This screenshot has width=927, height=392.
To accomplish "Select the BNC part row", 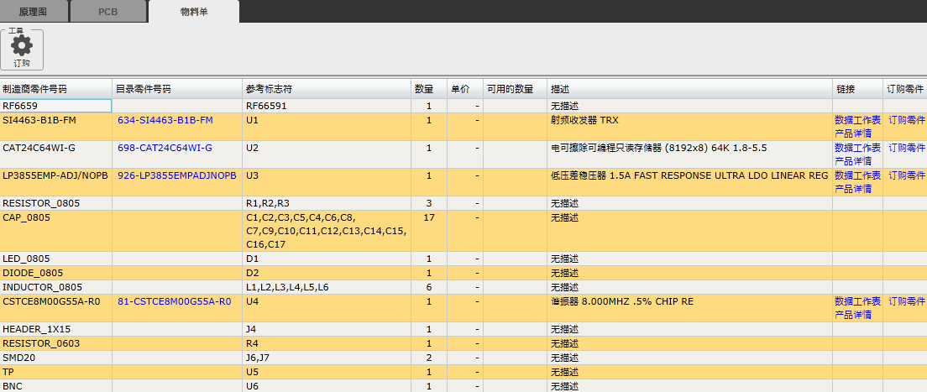I will pos(463,385).
